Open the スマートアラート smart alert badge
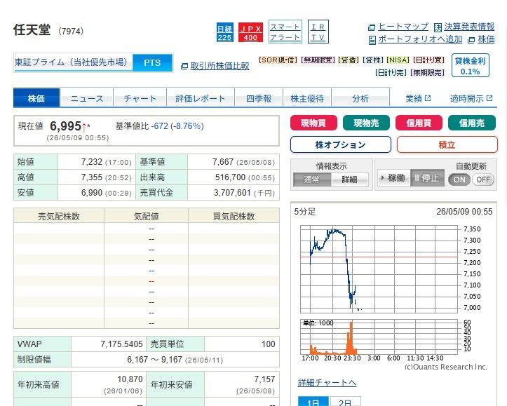 [x=285, y=32]
